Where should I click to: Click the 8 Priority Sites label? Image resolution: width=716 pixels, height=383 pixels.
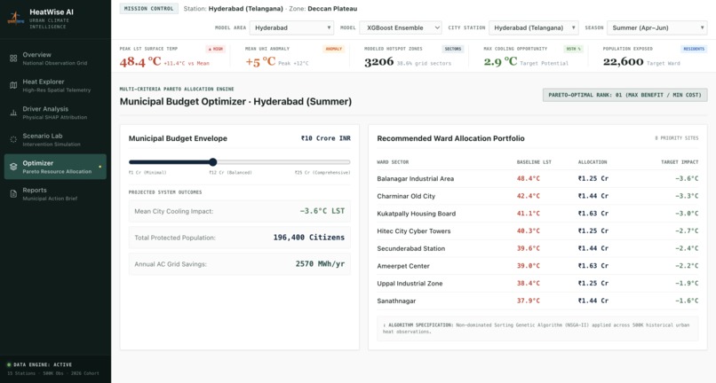pos(677,138)
